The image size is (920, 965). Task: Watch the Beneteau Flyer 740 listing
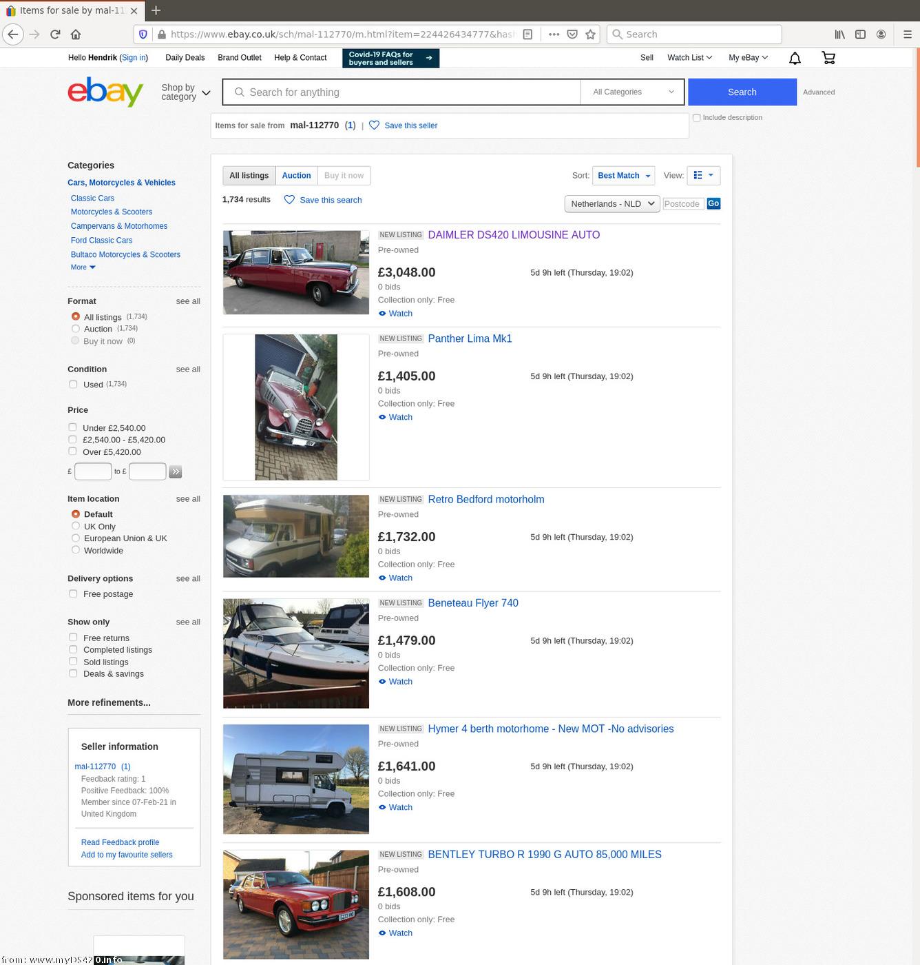[395, 682]
